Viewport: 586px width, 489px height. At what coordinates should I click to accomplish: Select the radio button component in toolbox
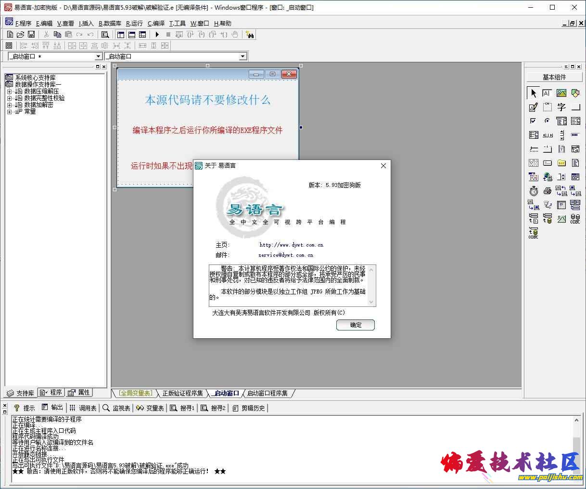click(x=547, y=121)
